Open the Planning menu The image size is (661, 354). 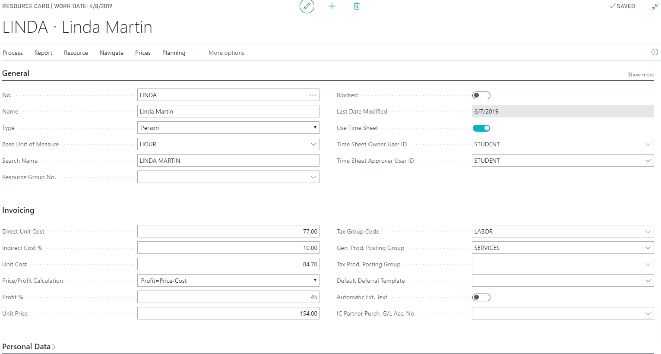pyautogui.click(x=174, y=53)
